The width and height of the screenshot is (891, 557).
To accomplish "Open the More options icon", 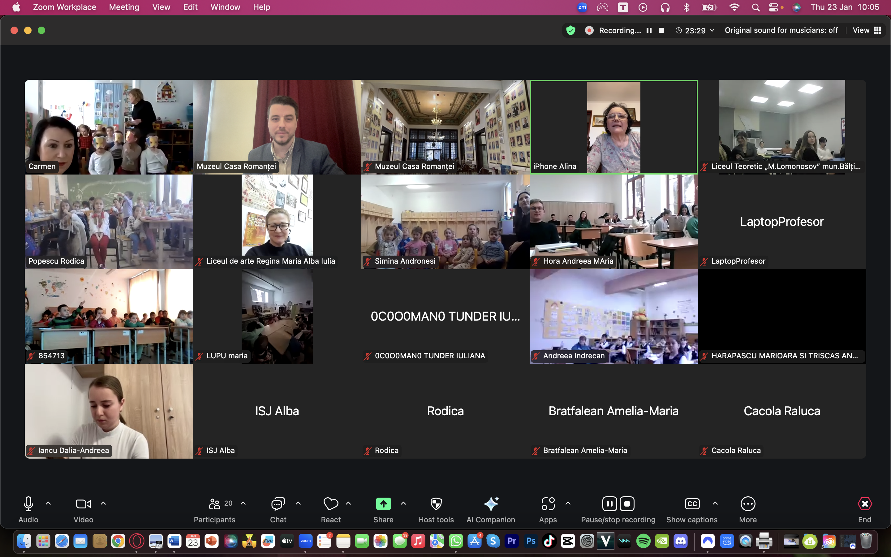I will click(748, 503).
